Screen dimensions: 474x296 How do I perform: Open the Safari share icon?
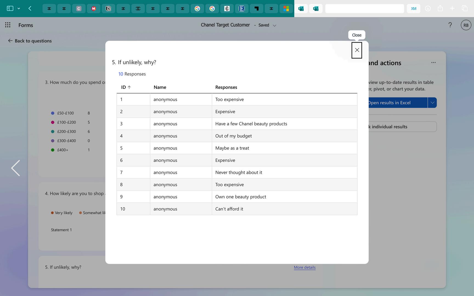point(440,8)
